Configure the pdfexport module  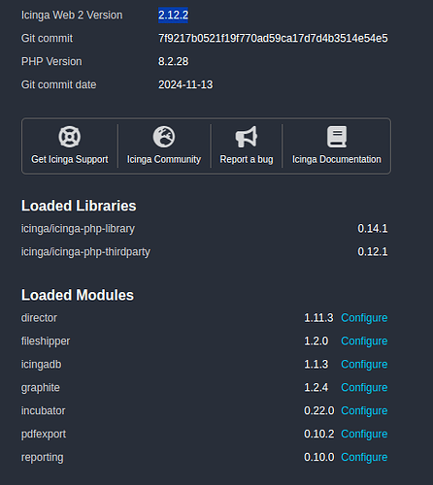[x=364, y=435]
